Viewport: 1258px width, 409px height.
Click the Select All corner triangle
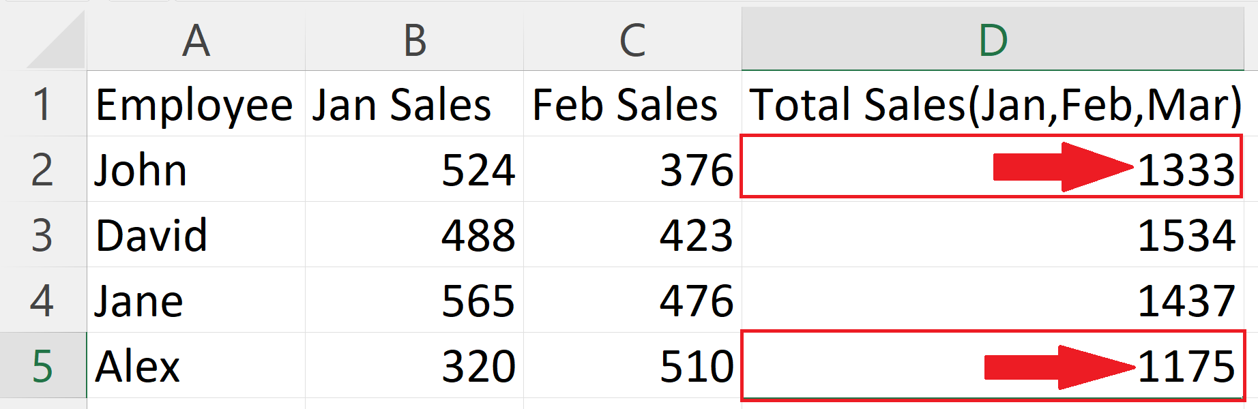coord(57,42)
